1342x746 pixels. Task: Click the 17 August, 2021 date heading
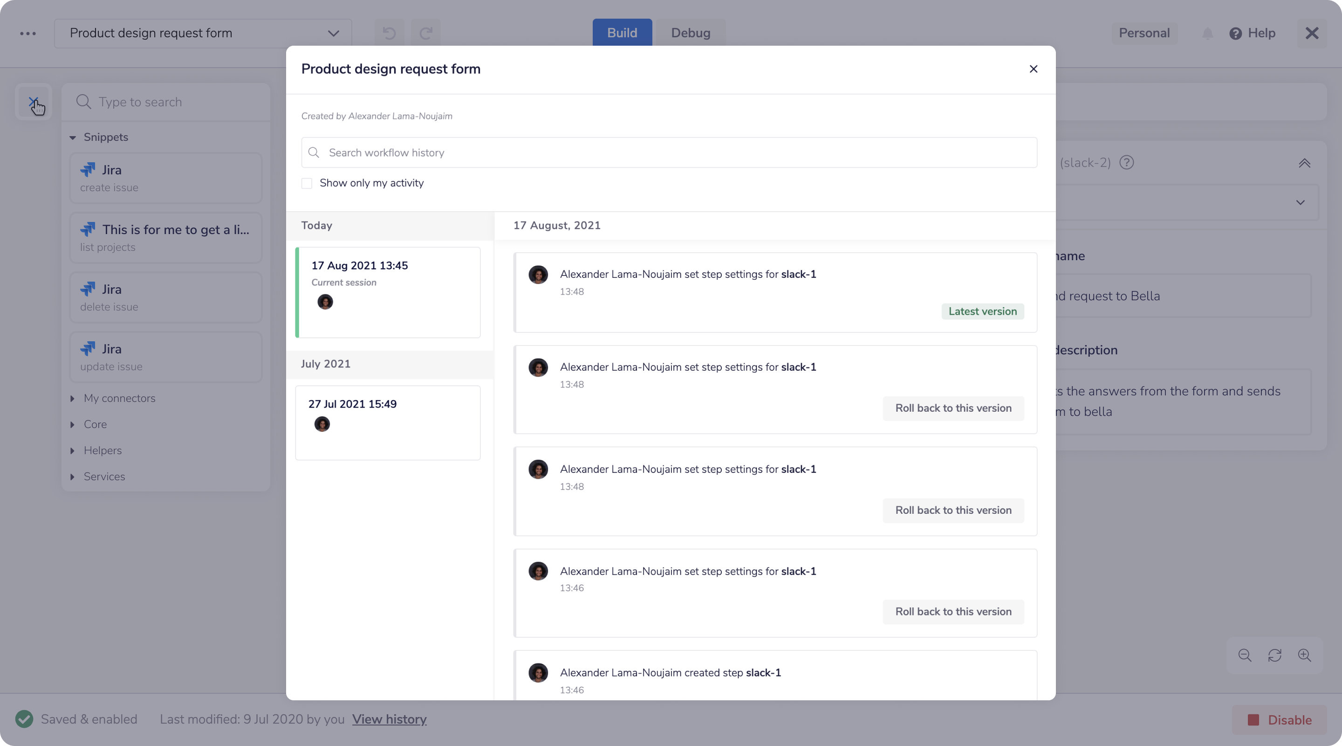tap(557, 226)
